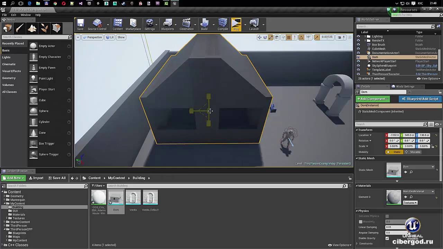The image size is (443, 249).
Task: Collapse the Transform section
Action: (357, 130)
